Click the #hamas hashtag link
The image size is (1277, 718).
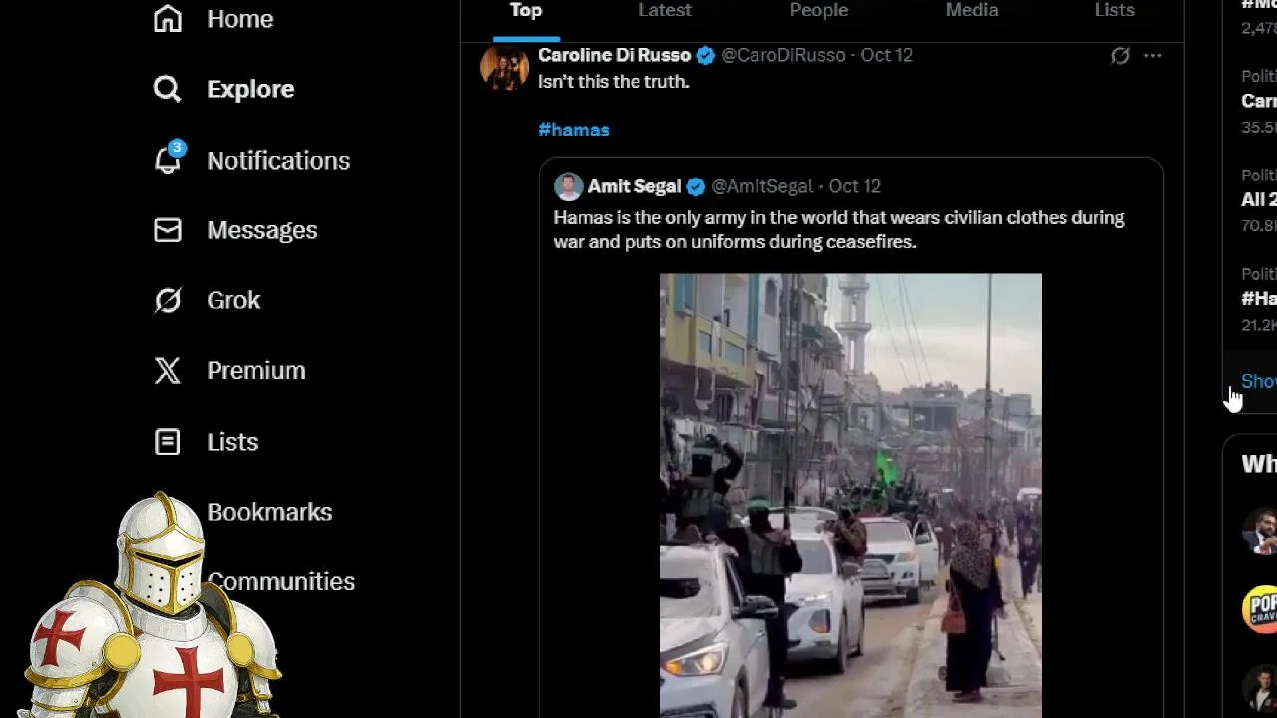pyautogui.click(x=573, y=130)
